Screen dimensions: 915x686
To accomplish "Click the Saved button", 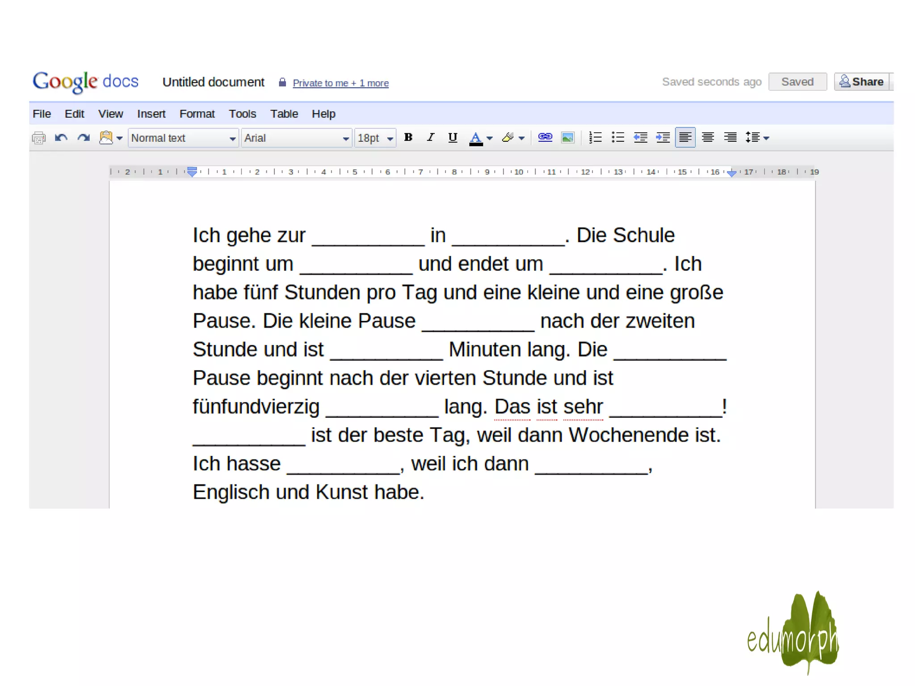I will click(797, 82).
